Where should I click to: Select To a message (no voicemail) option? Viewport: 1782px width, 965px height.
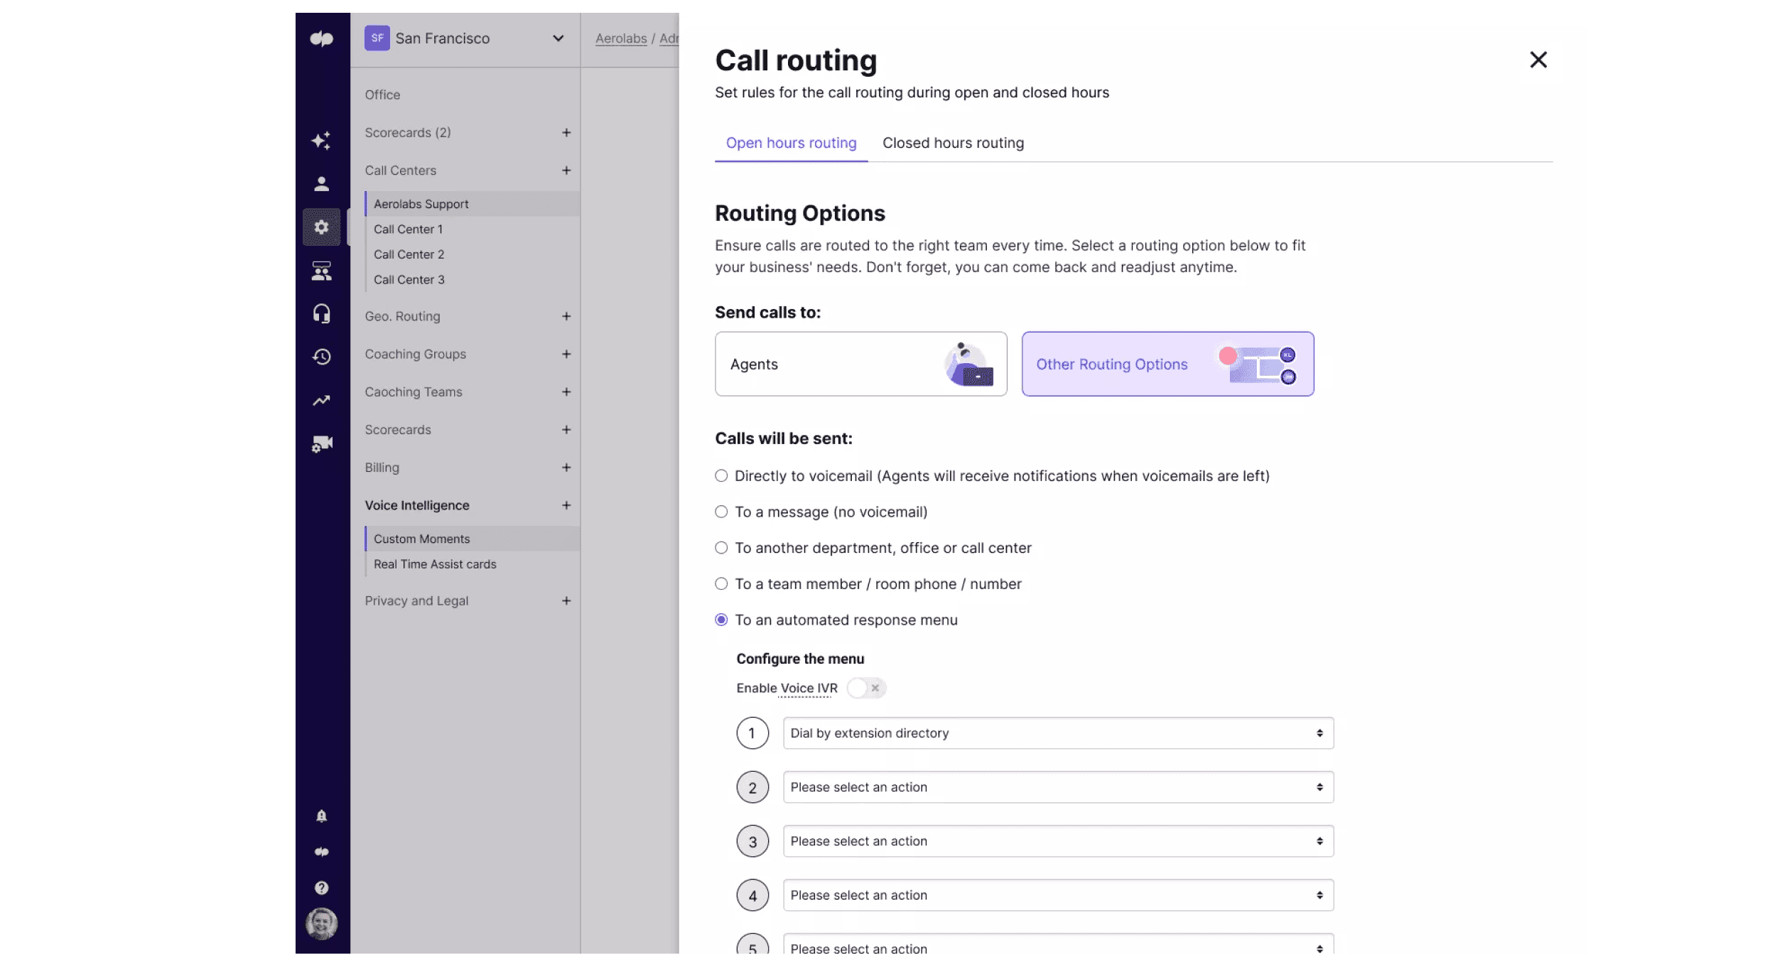(721, 512)
